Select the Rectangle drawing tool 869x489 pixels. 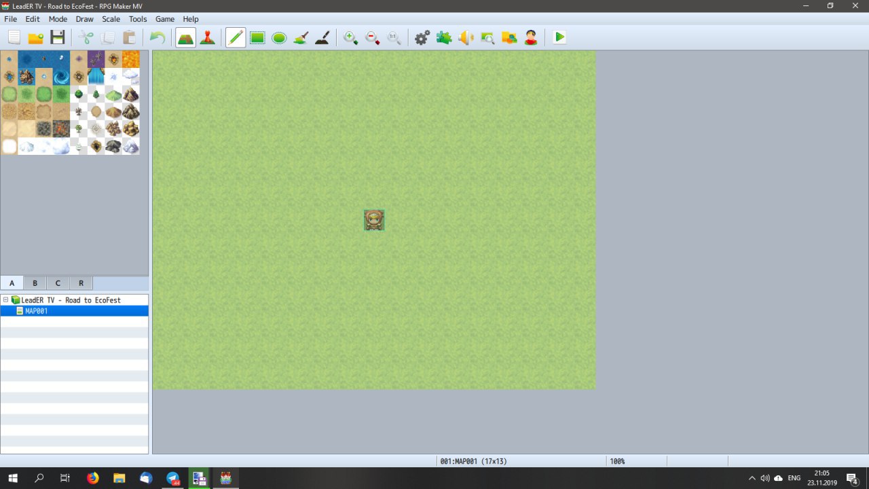click(x=257, y=37)
